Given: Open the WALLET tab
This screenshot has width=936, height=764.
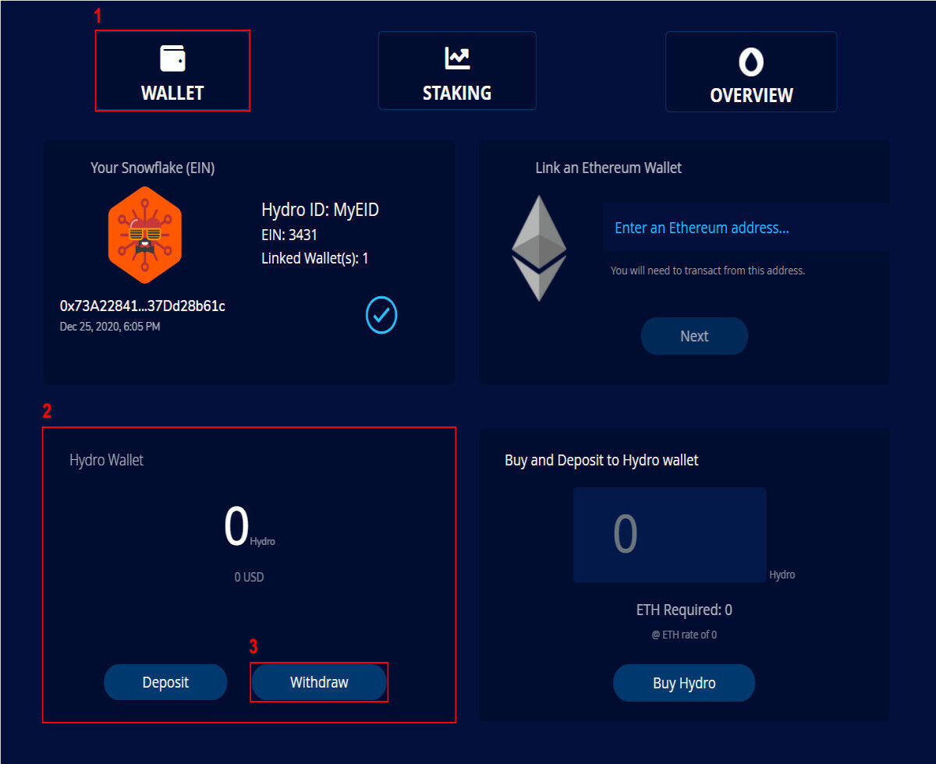Looking at the screenshot, I should pyautogui.click(x=172, y=70).
